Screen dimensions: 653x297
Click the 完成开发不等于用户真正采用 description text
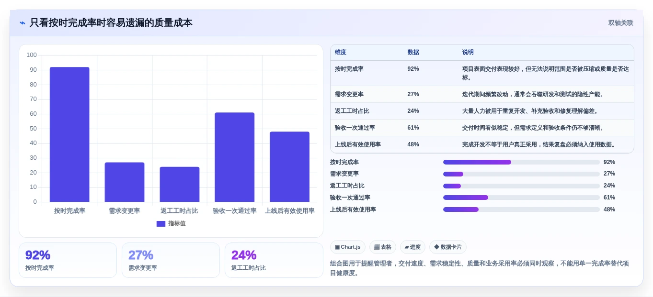coord(539,144)
